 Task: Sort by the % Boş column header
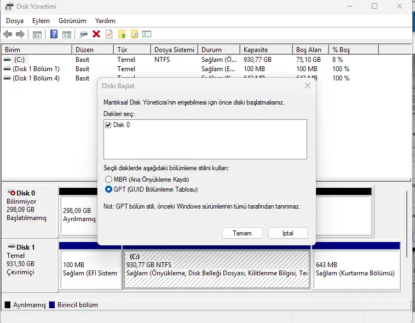pyautogui.click(x=354, y=49)
